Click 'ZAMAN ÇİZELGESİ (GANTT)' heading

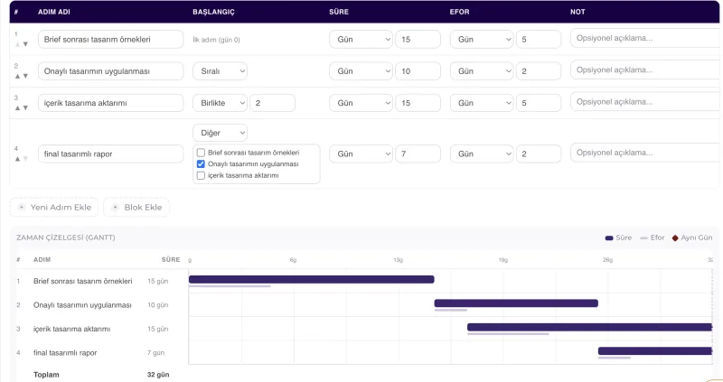point(66,238)
